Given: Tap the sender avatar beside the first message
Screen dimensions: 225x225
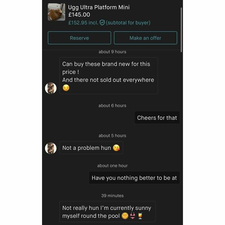Looking at the screenshot, I should [51, 88].
